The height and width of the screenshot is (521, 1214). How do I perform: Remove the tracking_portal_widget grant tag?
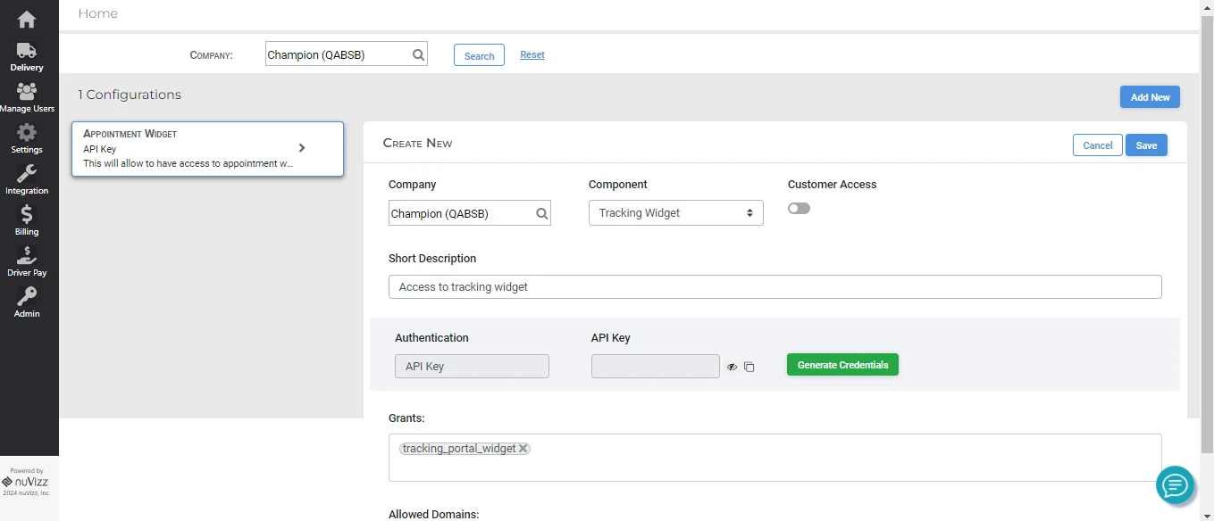coord(523,449)
